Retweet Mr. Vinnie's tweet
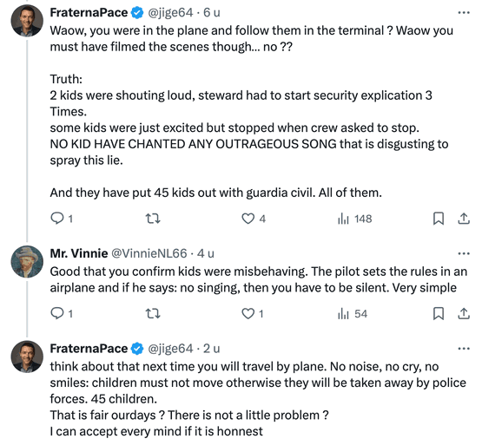The height and width of the screenshot is (445, 482). click(x=153, y=313)
